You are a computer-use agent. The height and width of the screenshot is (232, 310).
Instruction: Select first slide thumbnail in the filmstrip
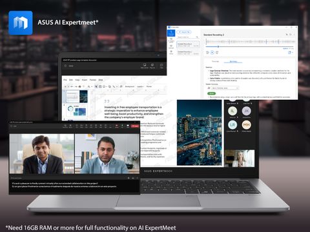click(77, 97)
